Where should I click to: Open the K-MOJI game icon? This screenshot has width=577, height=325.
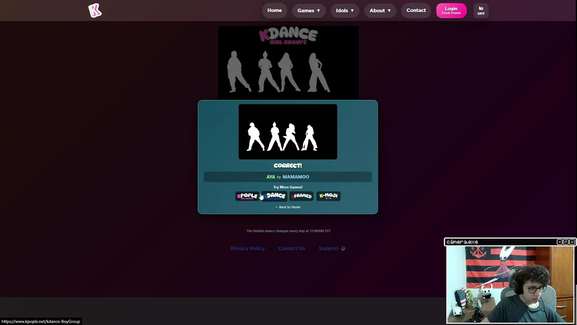(328, 196)
